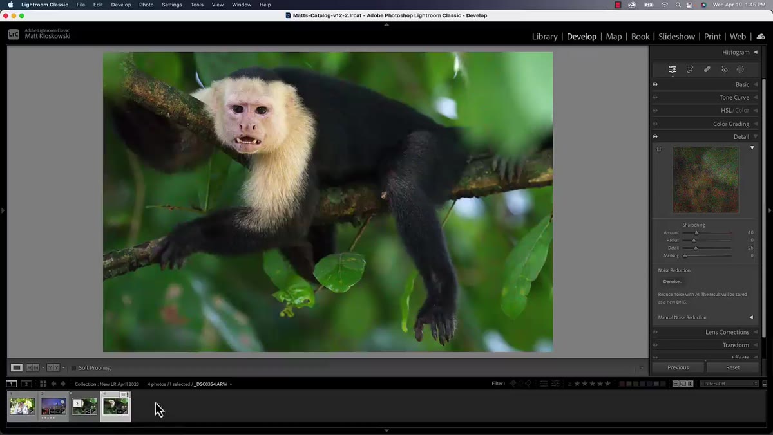Enable the Soft Proofing checkbox

pyautogui.click(x=73, y=368)
